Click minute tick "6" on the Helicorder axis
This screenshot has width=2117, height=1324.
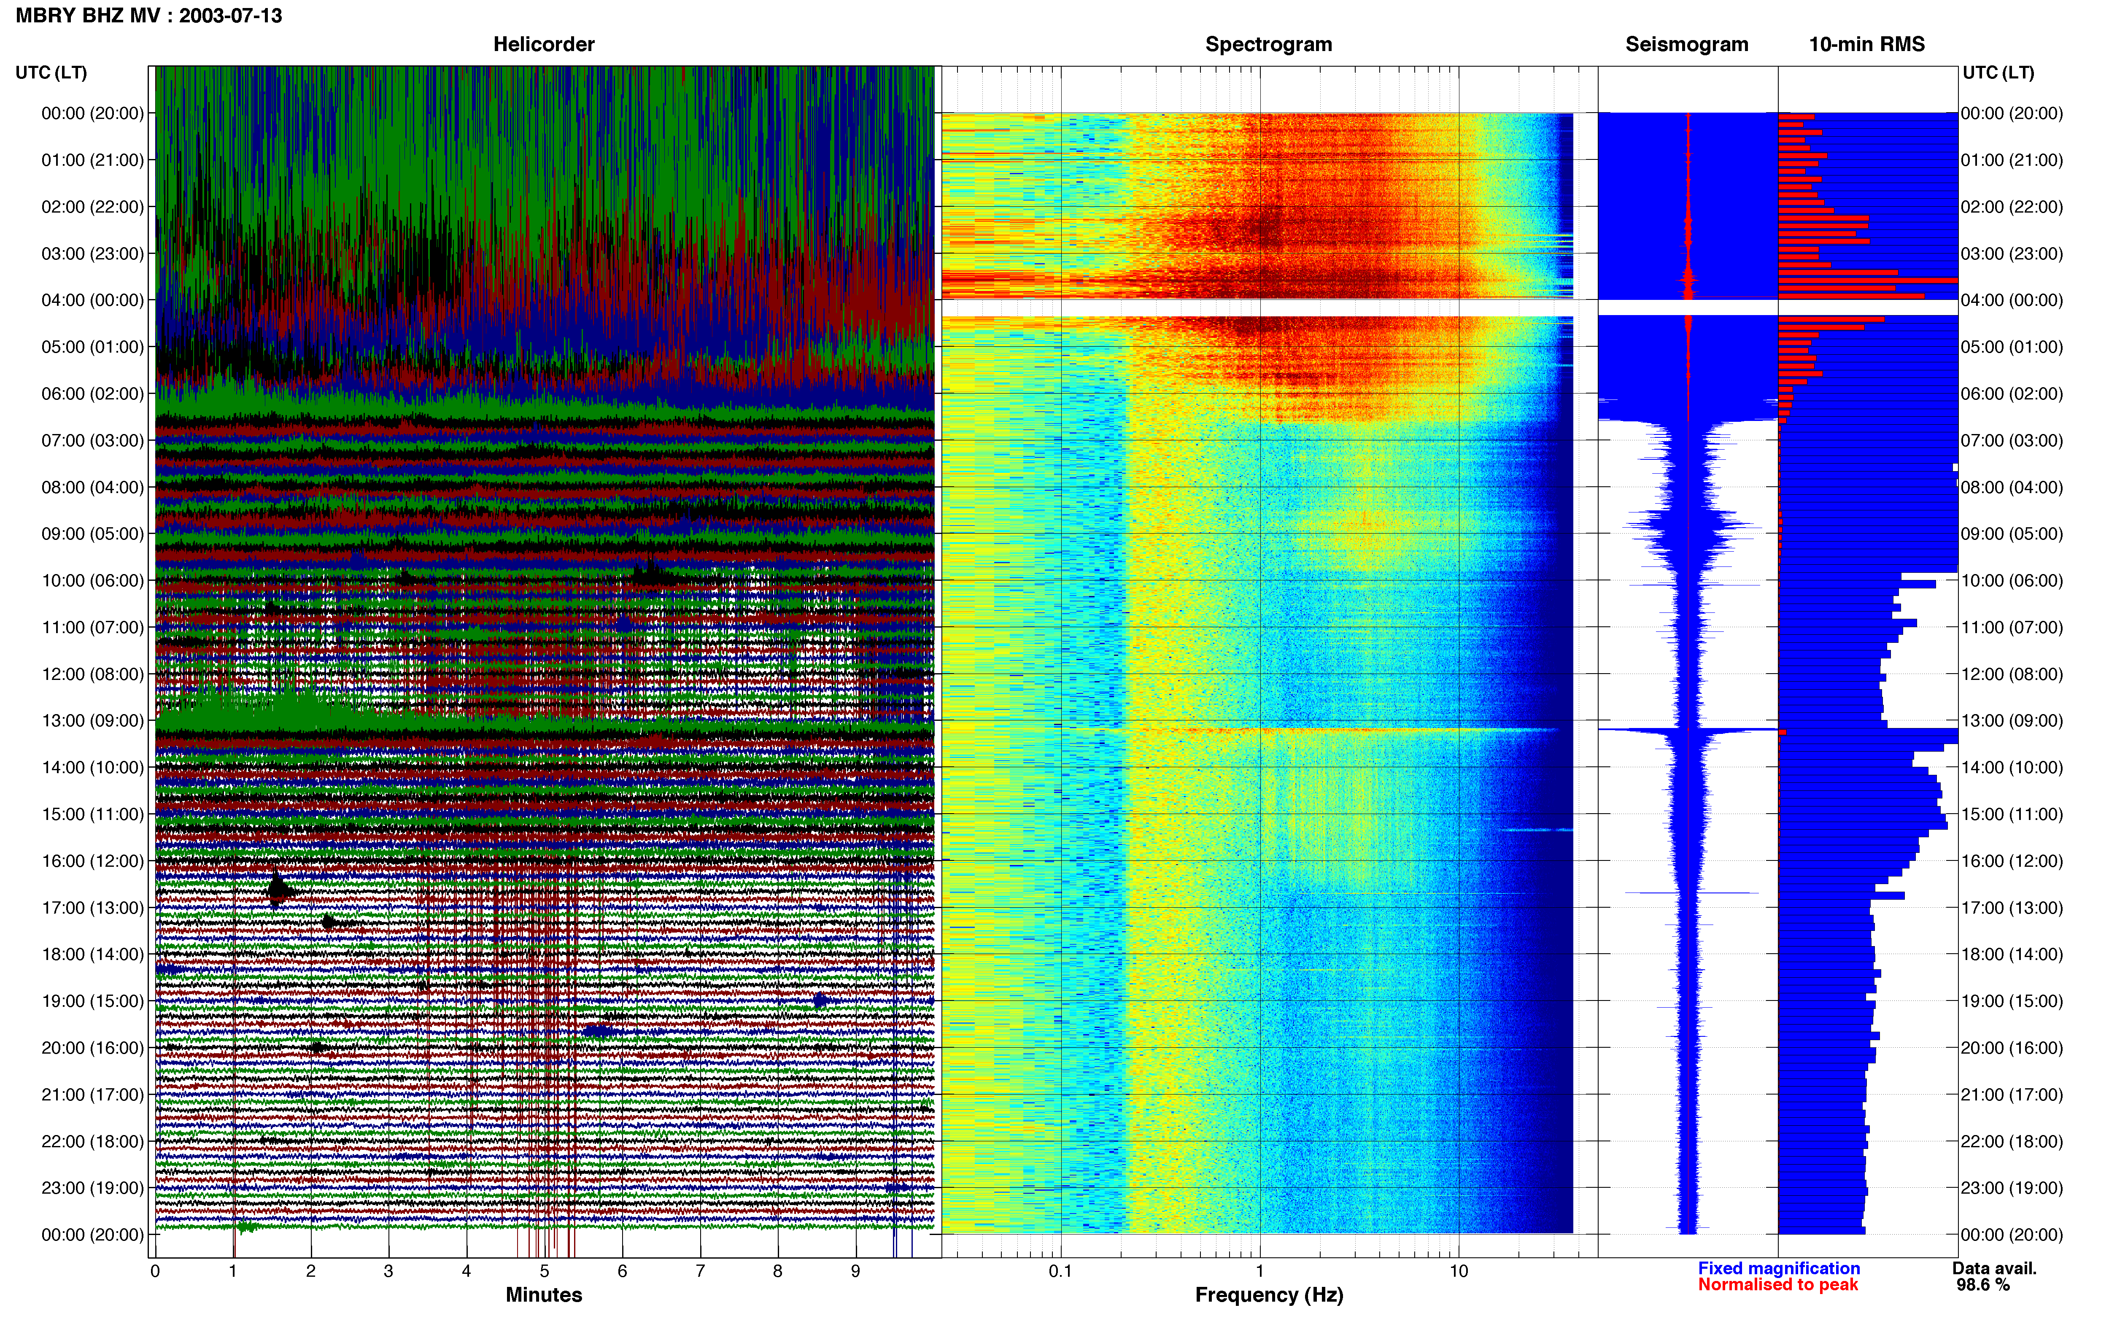pyautogui.click(x=623, y=1271)
